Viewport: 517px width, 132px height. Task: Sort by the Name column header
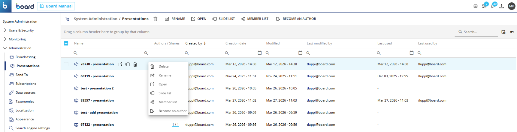pyautogui.click(x=79, y=43)
